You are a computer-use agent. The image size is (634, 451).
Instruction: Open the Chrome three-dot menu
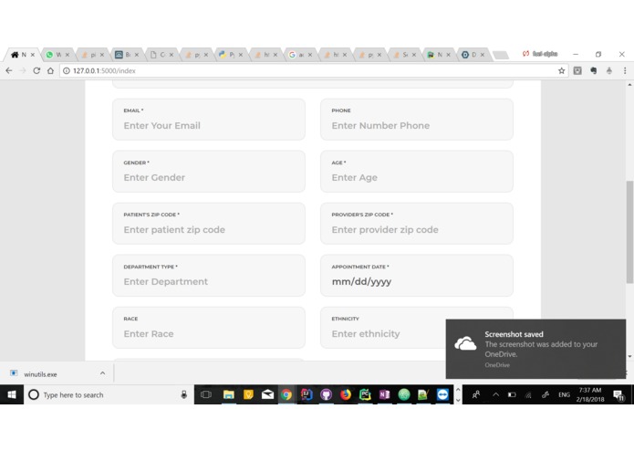pyautogui.click(x=625, y=71)
